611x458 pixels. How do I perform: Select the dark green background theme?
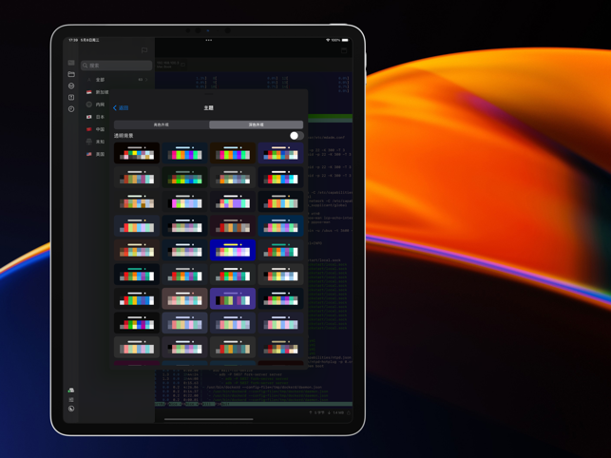point(184,177)
